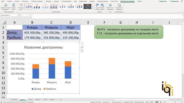184x103 pixels.
Task: Click the Chart Styles brush button
Action: [x=82, y=47]
